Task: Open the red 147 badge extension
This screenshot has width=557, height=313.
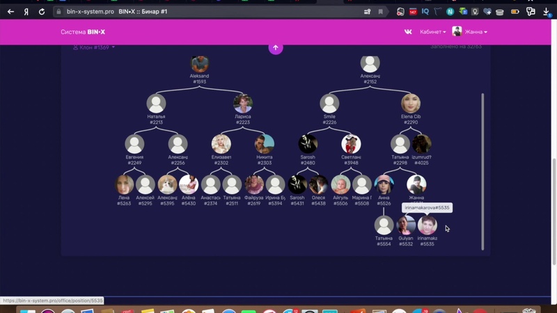Action: (x=412, y=12)
